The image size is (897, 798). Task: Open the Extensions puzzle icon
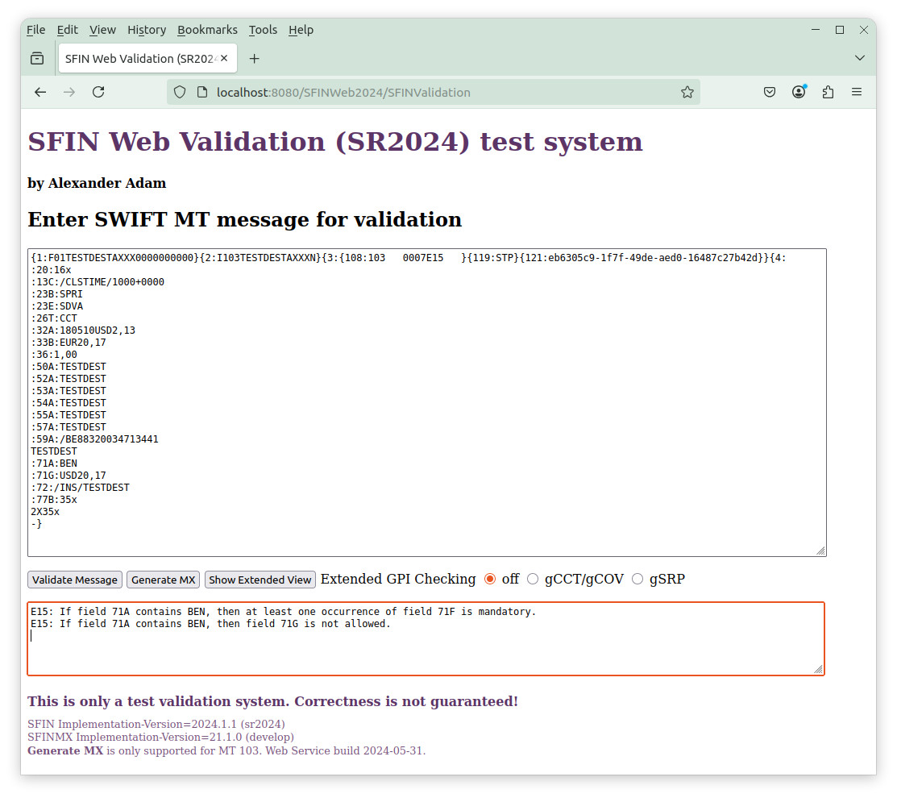pyautogui.click(x=828, y=92)
